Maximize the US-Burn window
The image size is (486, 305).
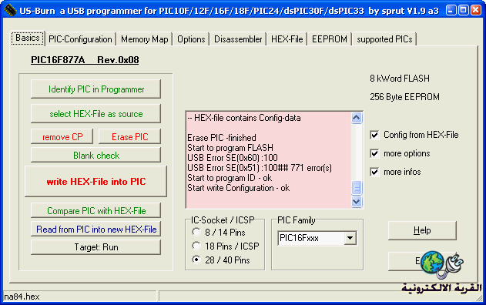pos(464,10)
